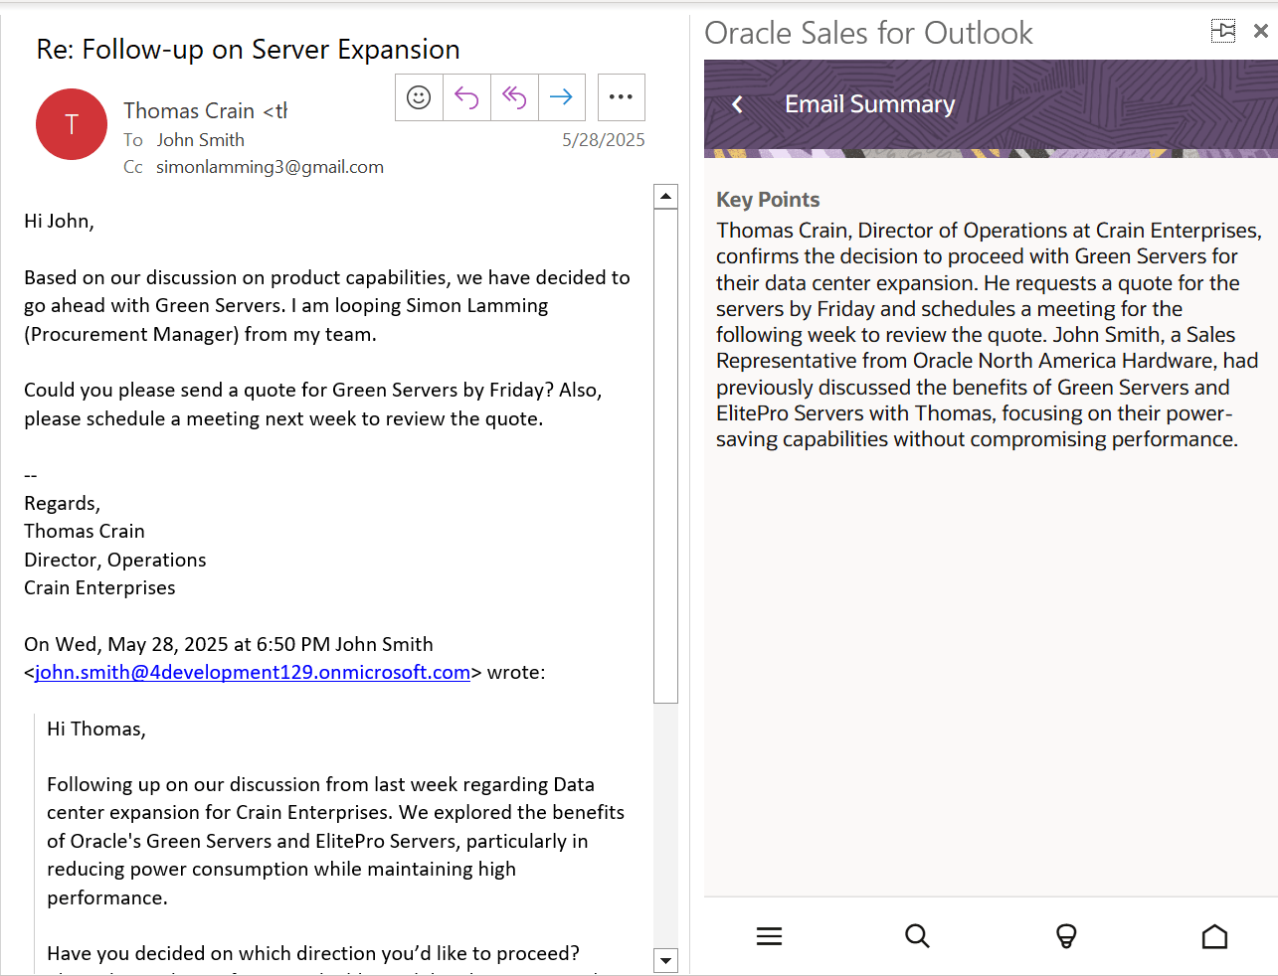Click the Key Points heading
This screenshot has width=1278, height=976.
pyautogui.click(x=768, y=200)
